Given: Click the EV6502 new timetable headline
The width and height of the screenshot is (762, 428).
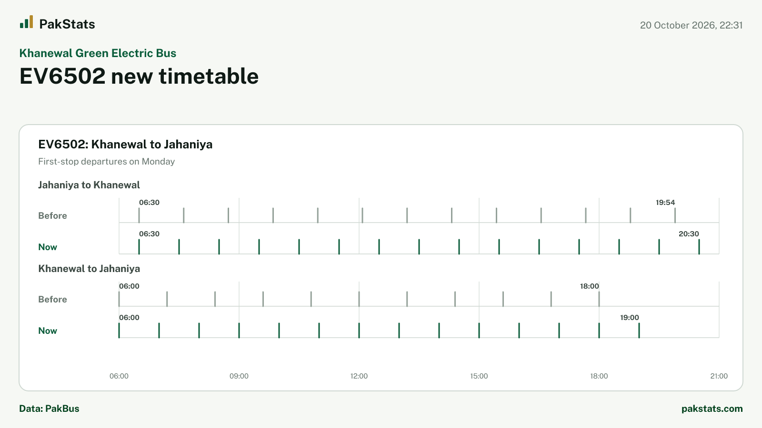Looking at the screenshot, I should pos(139,76).
